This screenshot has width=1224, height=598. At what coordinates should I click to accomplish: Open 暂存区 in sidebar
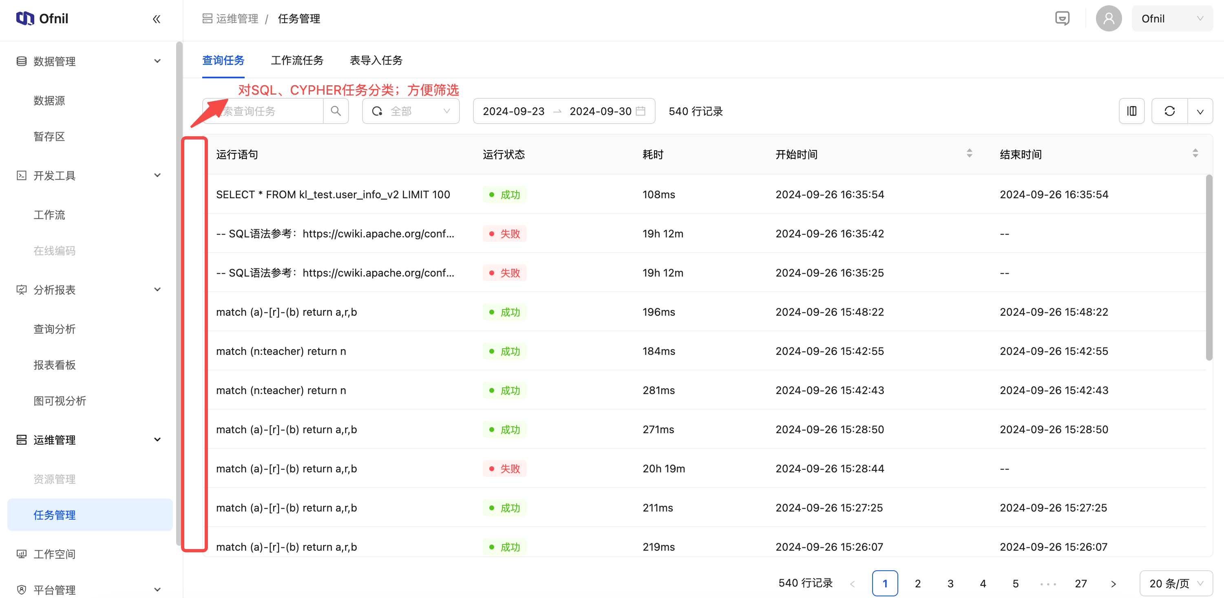coord(49,136)
